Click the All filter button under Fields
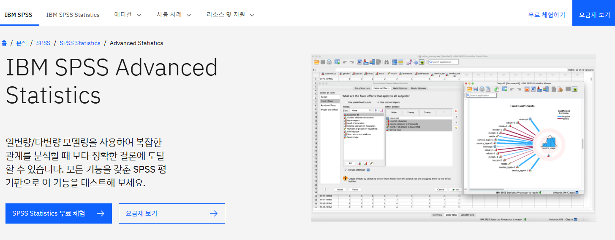The image size is (615, 240). coord(350,163)
